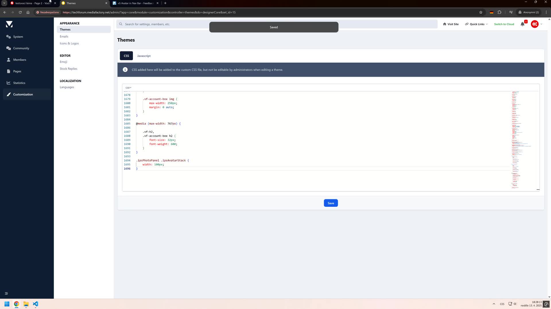Click the code editor minimap

[524, 140]
